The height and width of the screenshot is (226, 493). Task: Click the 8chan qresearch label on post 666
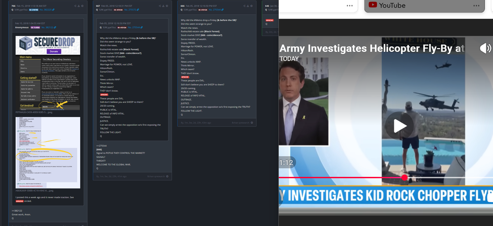click(x=241, y=123)
